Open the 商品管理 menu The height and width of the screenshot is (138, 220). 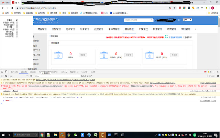42,29
